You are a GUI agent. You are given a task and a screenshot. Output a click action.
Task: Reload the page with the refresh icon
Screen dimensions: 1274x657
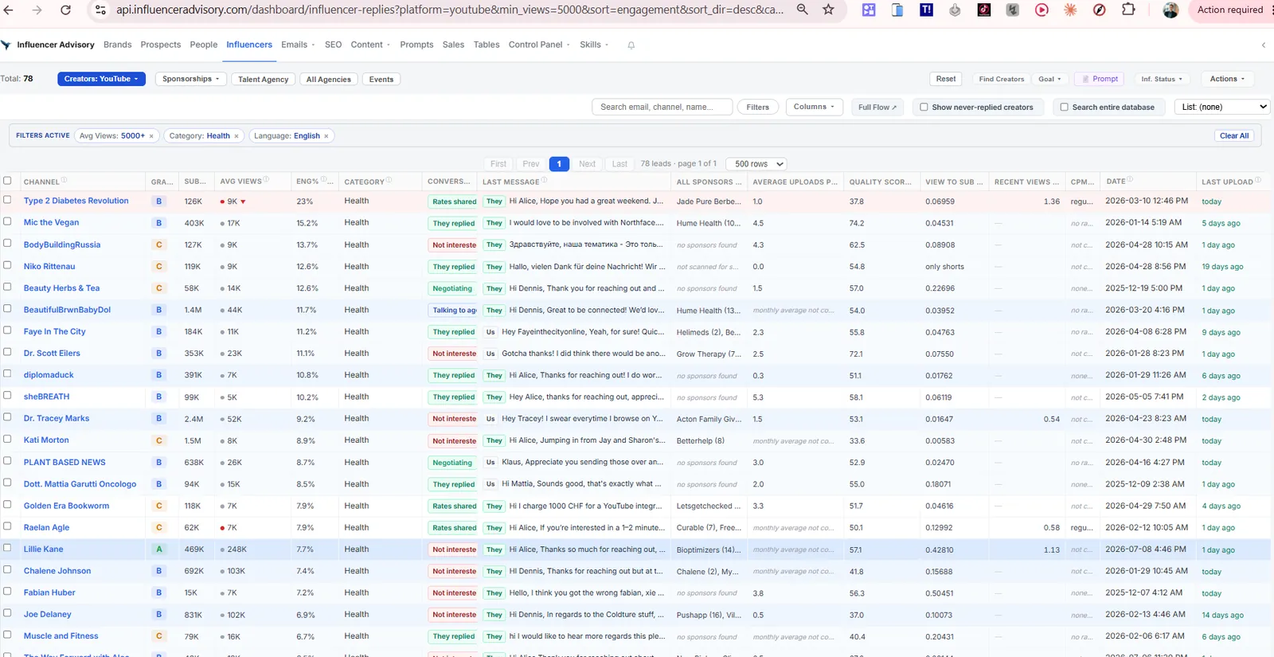[x=66, y=10]
